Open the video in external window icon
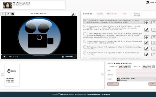The image size is (156, 97). tap(8, 14)
